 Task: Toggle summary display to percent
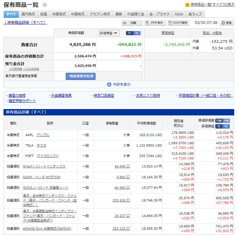tap(136, 33)
